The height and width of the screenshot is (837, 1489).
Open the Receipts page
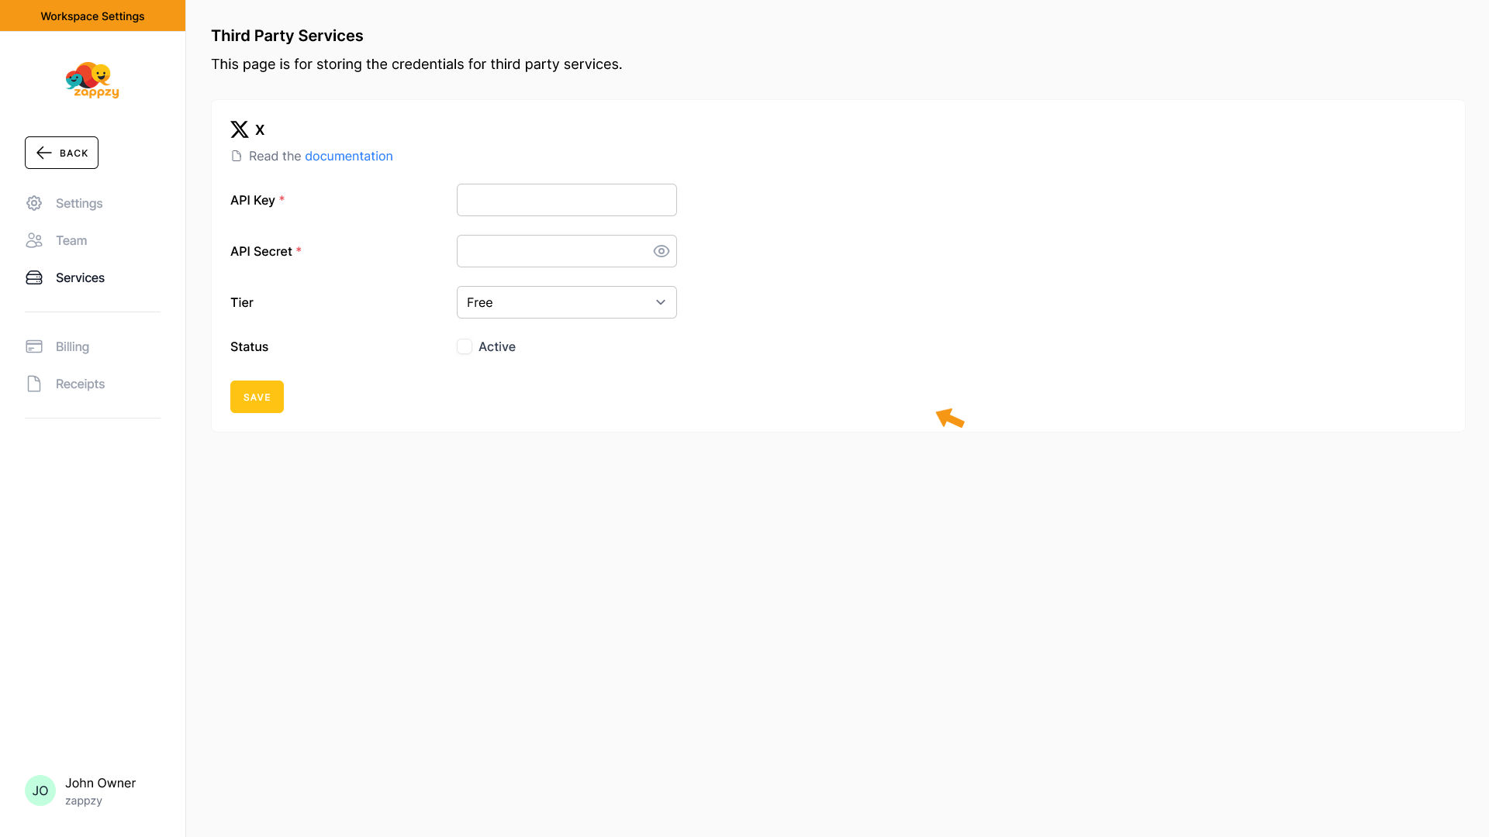[x=80, y=384]
